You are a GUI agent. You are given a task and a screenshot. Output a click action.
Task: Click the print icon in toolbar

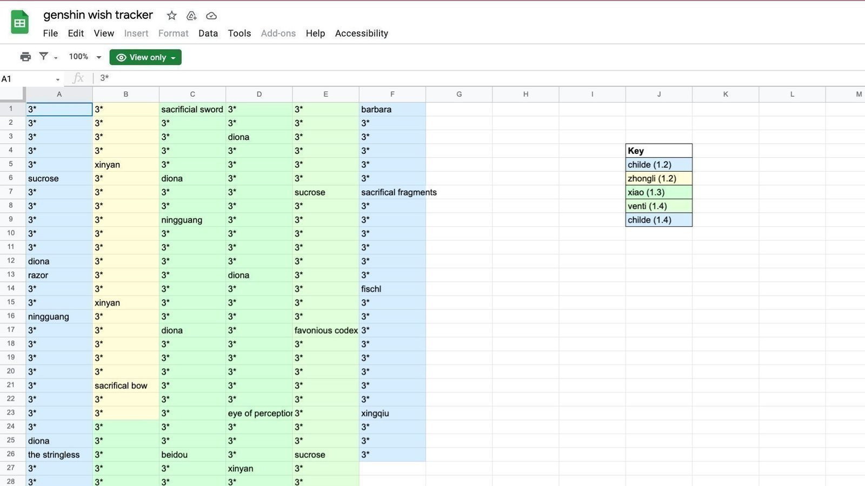coord(25,57)
